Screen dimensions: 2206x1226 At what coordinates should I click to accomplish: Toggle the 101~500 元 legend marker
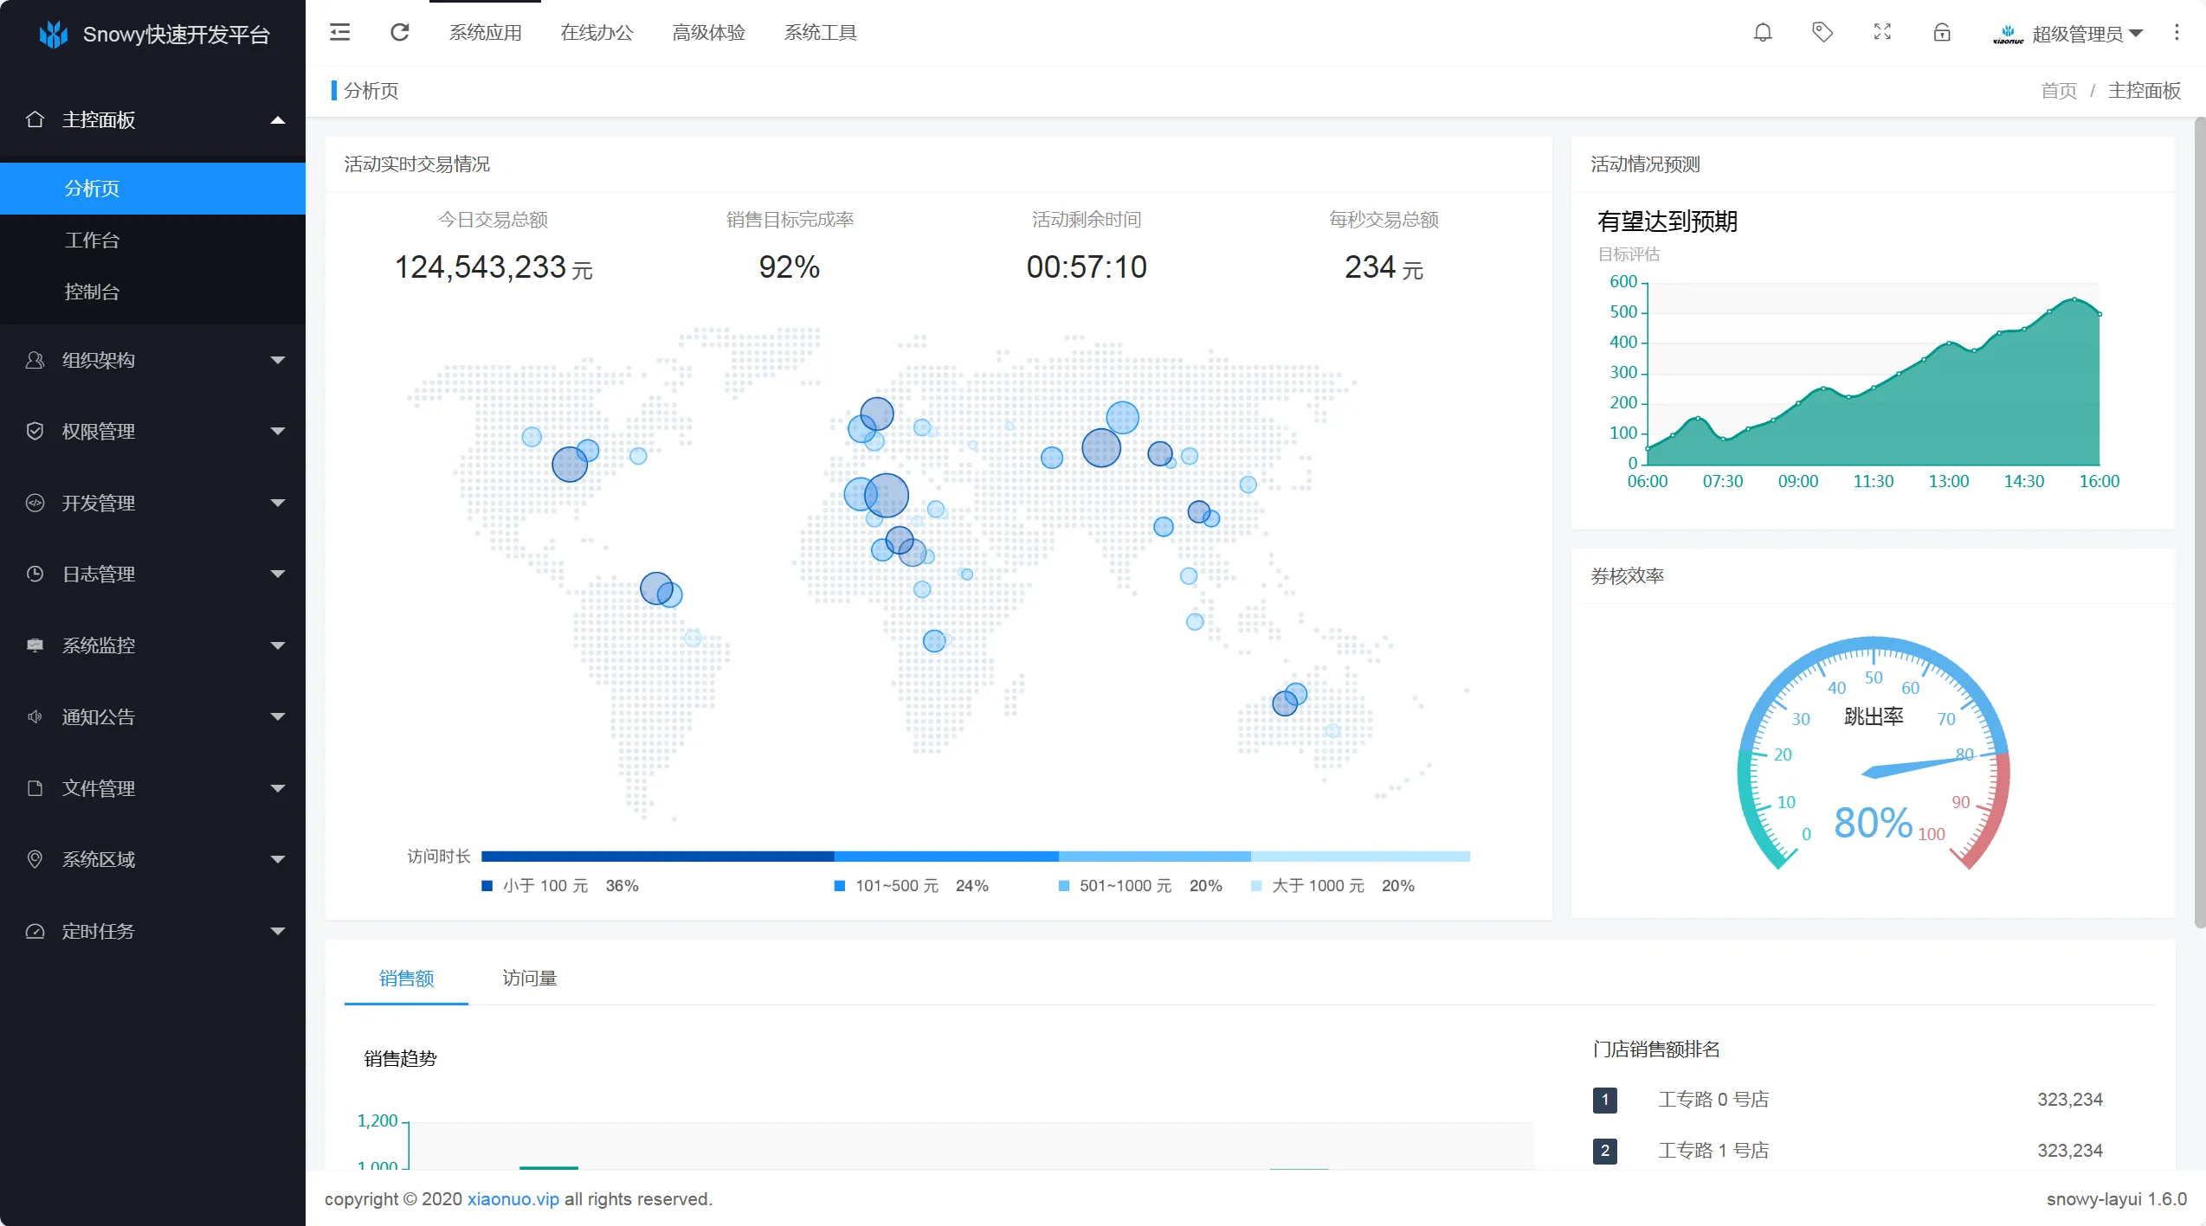839,886
